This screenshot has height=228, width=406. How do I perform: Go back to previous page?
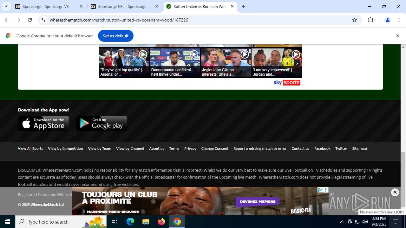7,20
